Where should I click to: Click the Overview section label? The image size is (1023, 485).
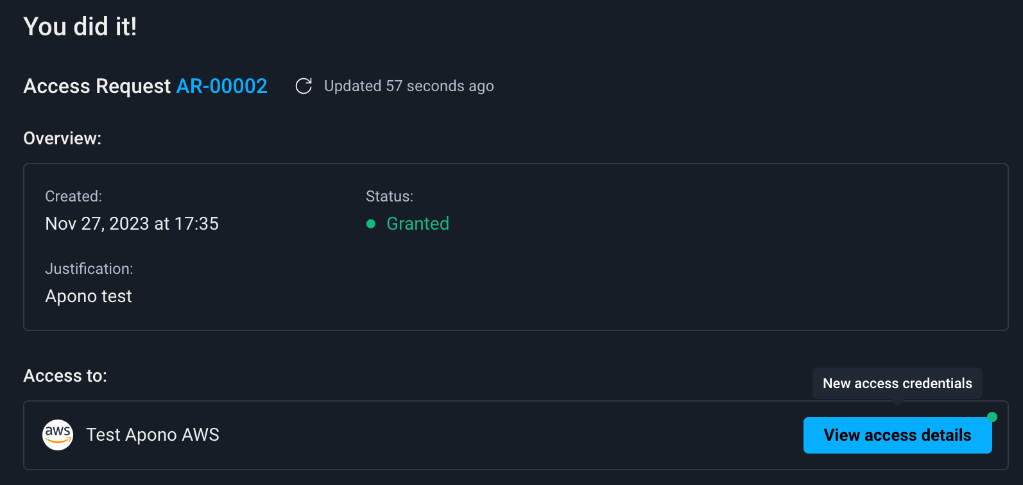(x=62, y=139)
